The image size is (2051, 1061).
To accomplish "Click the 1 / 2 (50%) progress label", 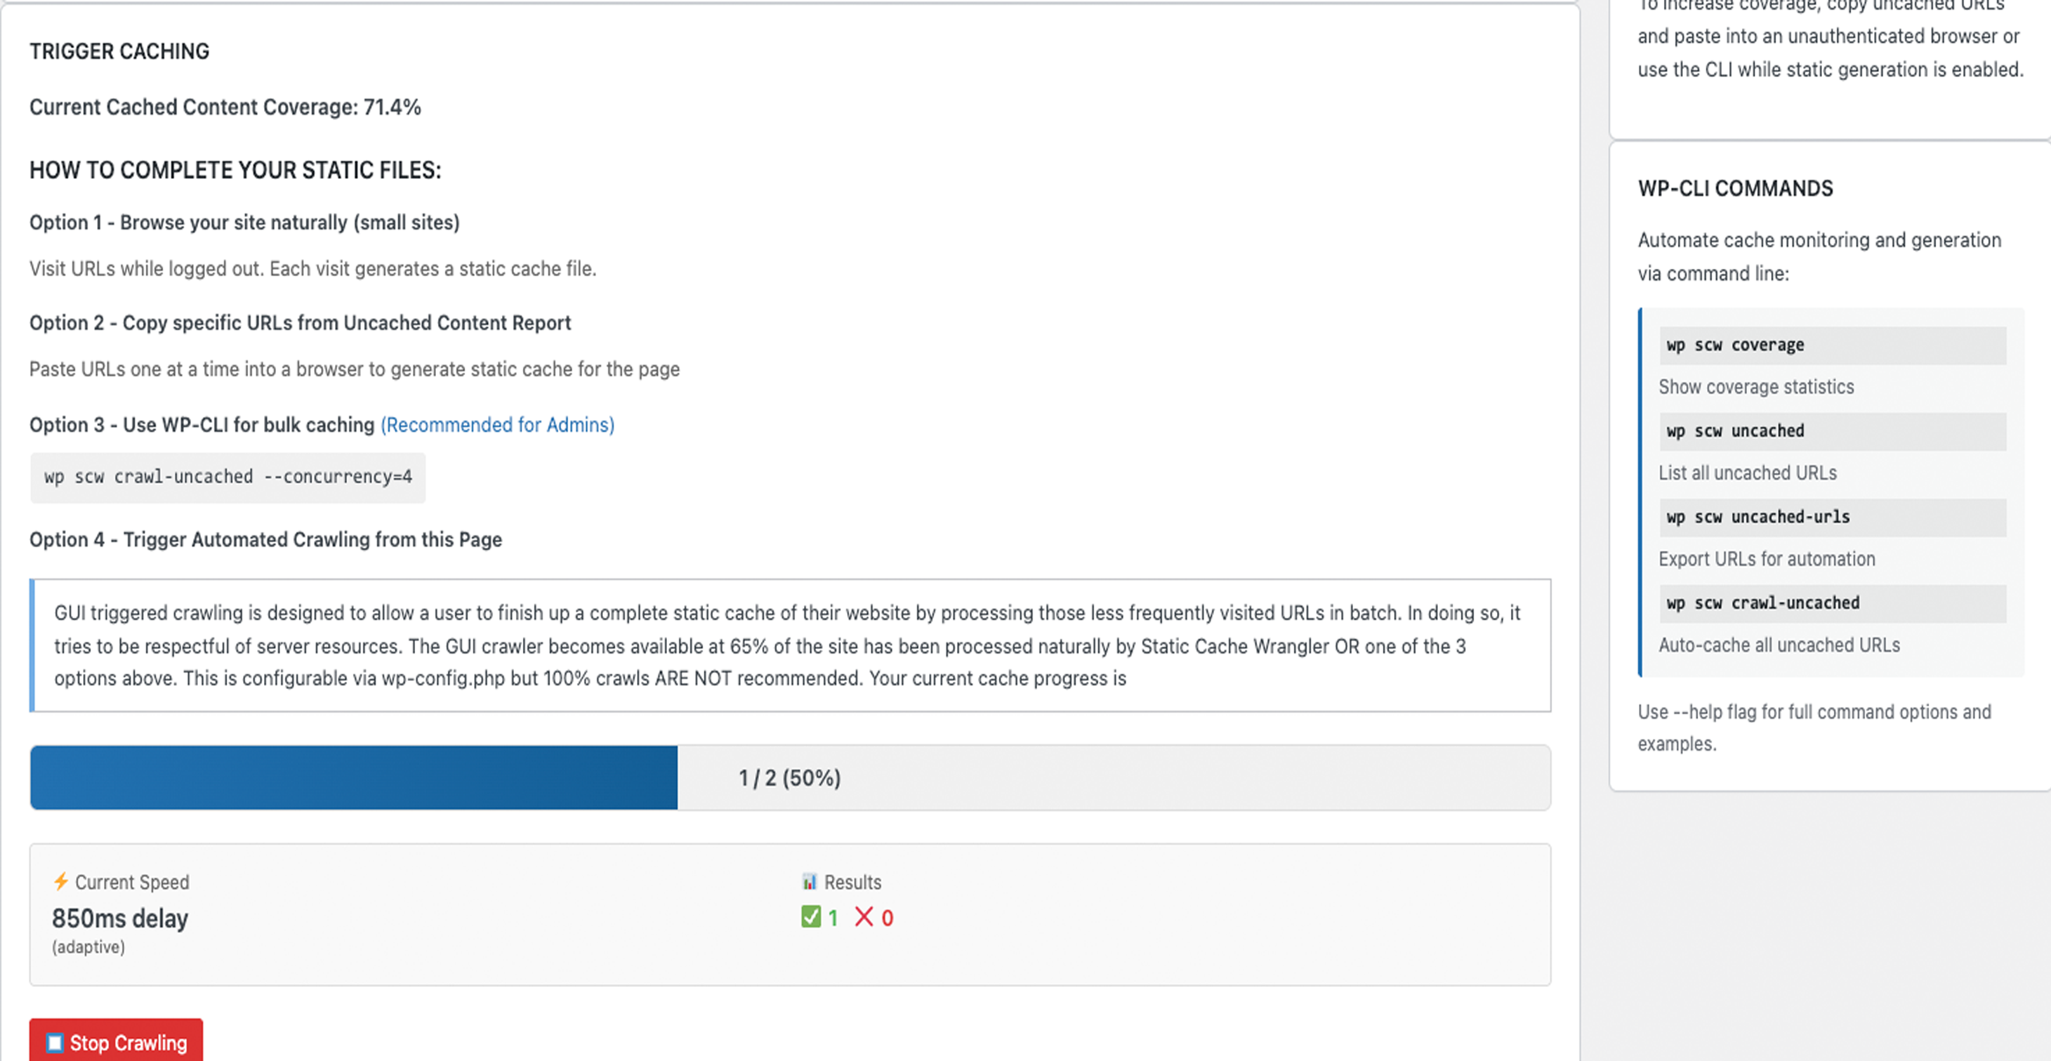I will tap(789, 777).
